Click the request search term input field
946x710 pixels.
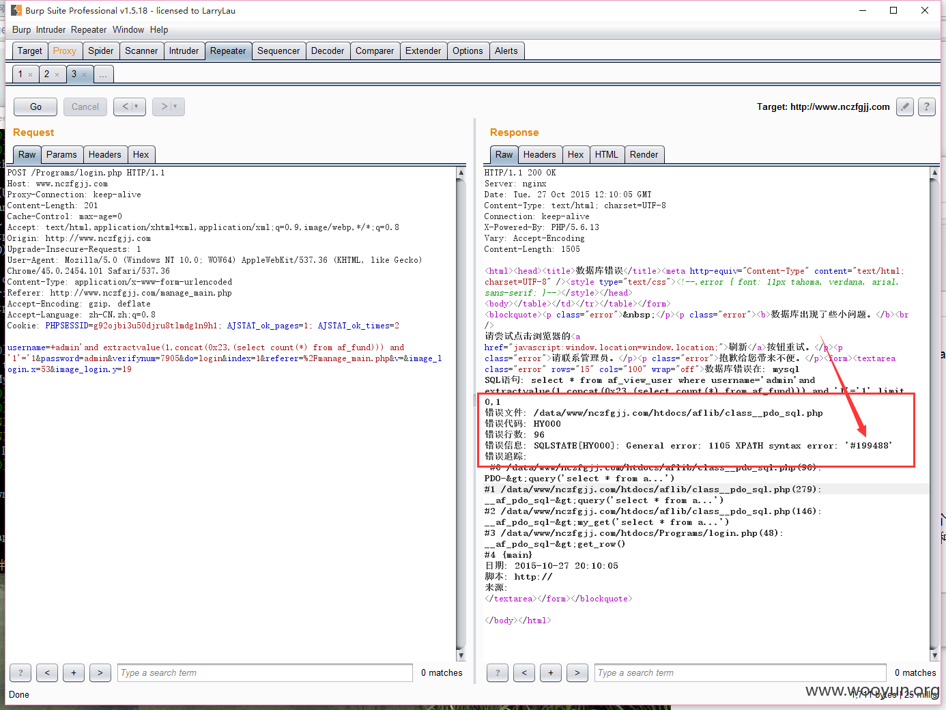click(x=265, y=672)
